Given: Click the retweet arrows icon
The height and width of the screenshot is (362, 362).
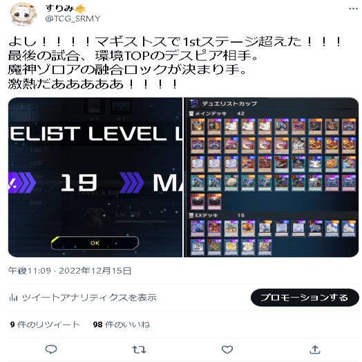Looking at the screenshot, I should tap(139, 350).
